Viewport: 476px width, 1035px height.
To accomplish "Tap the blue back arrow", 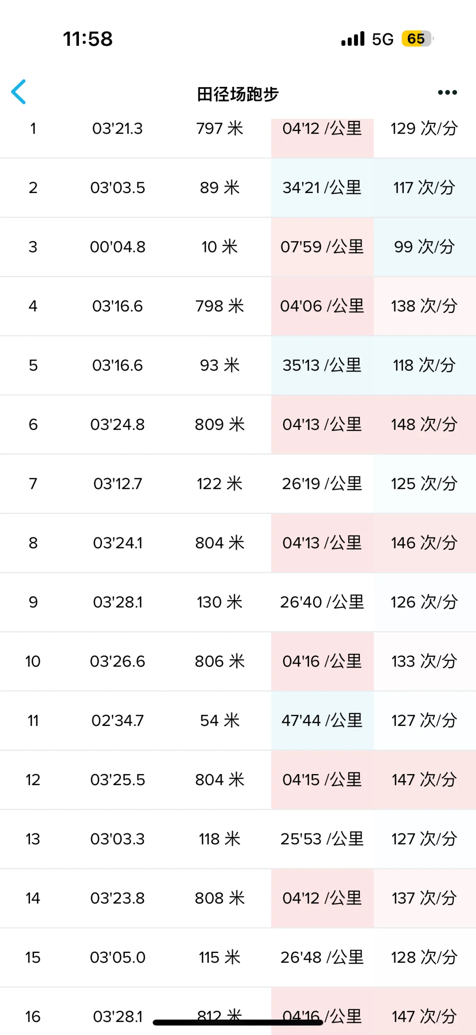I will pos(19,92).
